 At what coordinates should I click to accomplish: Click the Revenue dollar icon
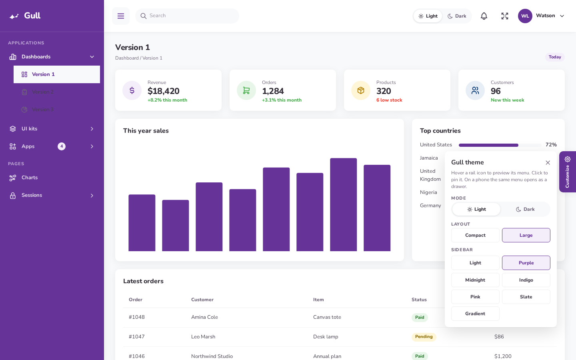point(132,90)
